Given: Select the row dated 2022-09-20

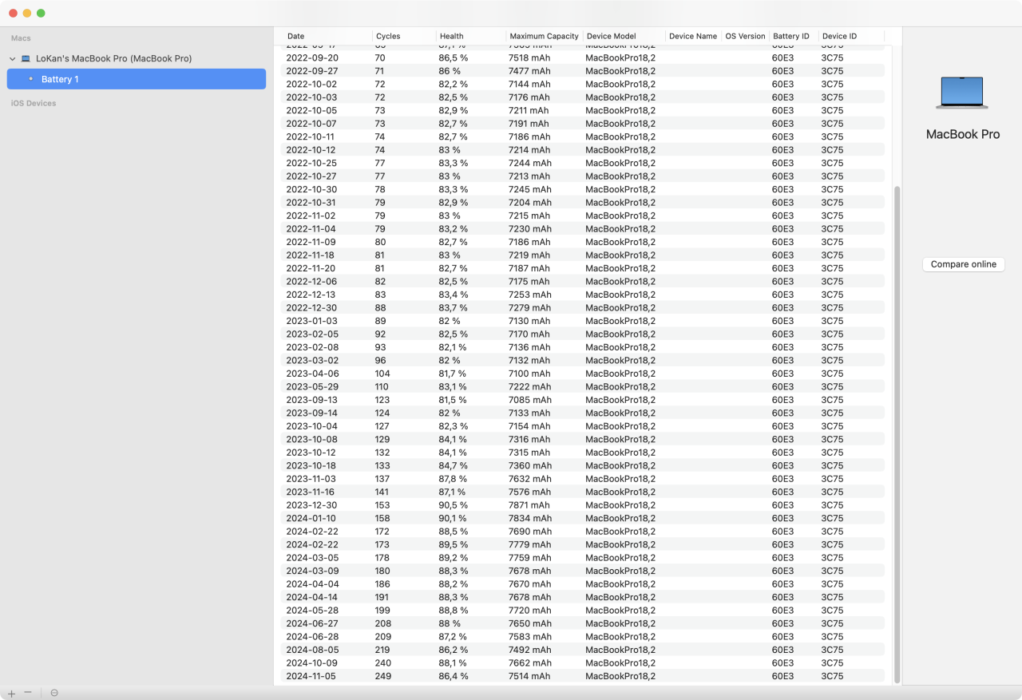Looking at the screenshot, I should coord(584,57).
